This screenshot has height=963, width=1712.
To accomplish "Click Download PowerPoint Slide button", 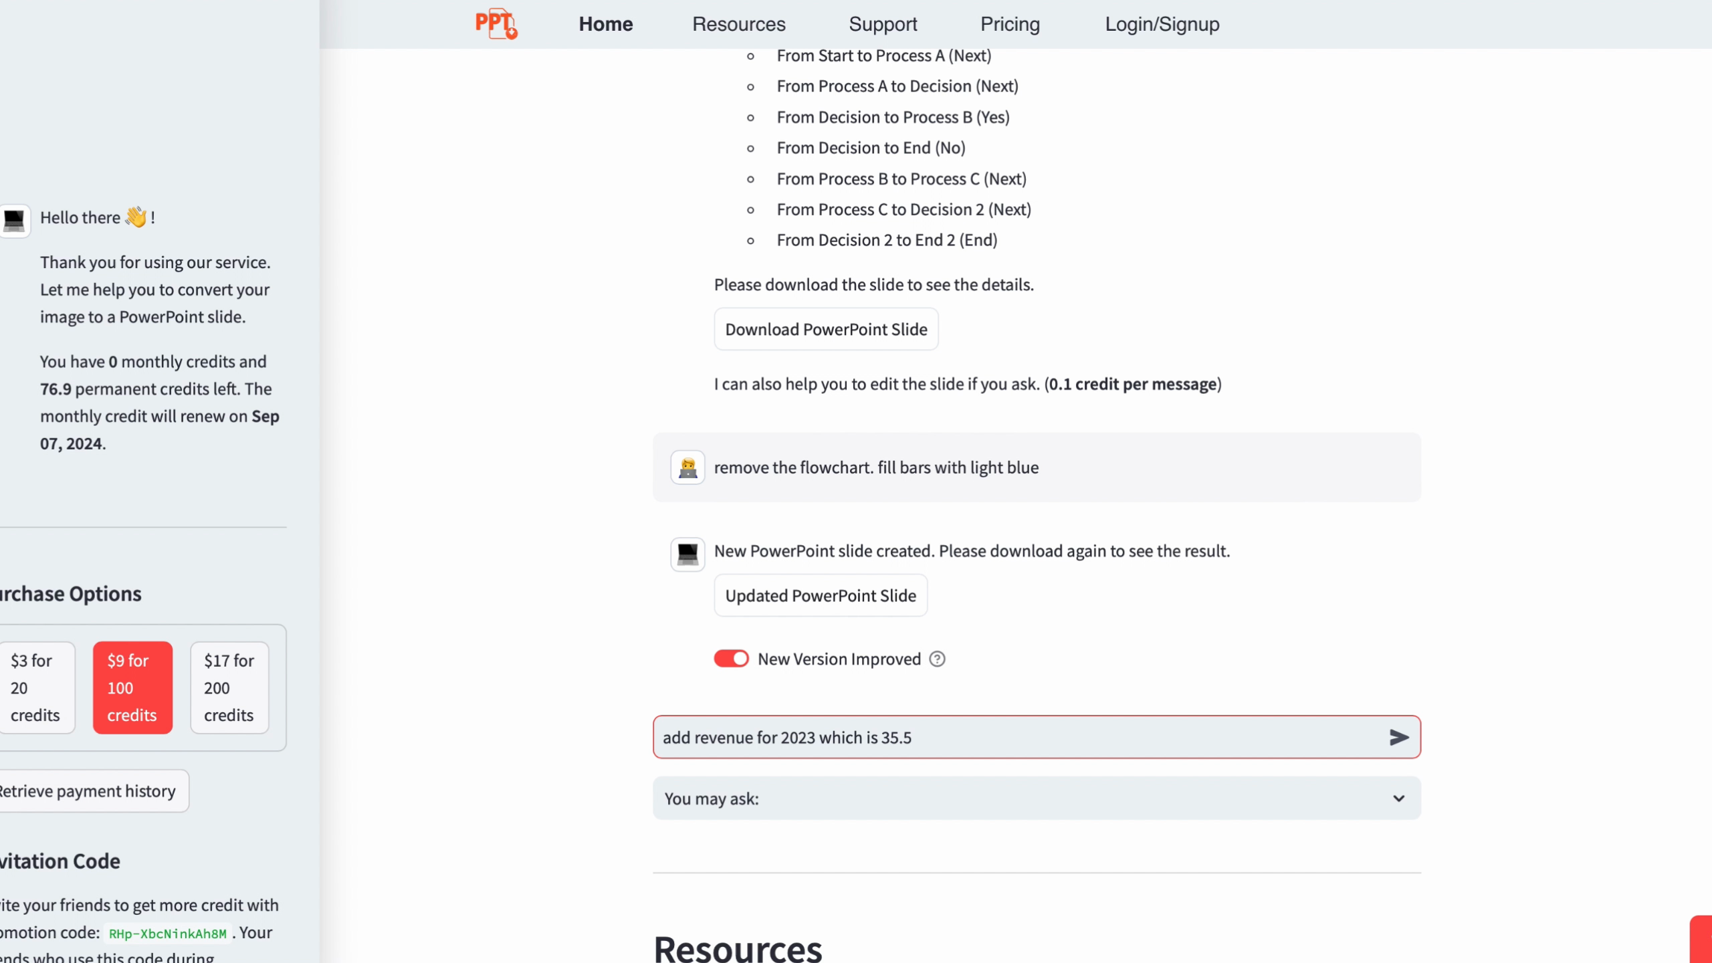I will (x=826, y=329).
